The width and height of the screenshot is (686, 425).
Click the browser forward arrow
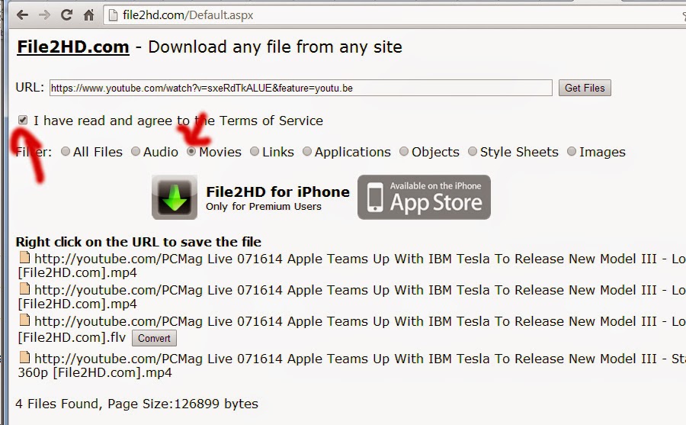[x=45, y=15]
